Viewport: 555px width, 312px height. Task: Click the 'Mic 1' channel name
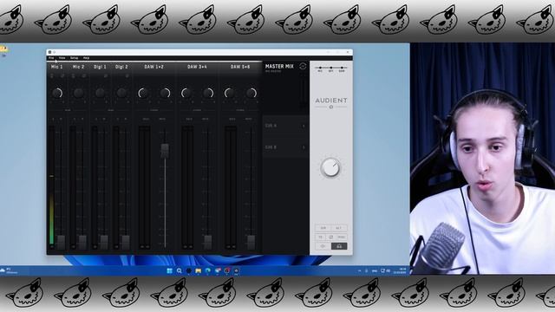(x=57, y=67)
